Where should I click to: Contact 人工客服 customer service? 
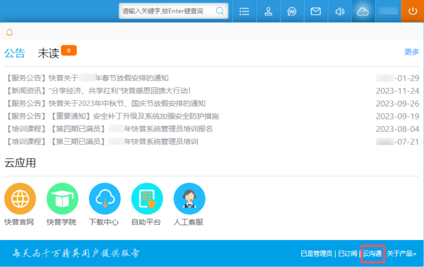(x=189, y=199)
